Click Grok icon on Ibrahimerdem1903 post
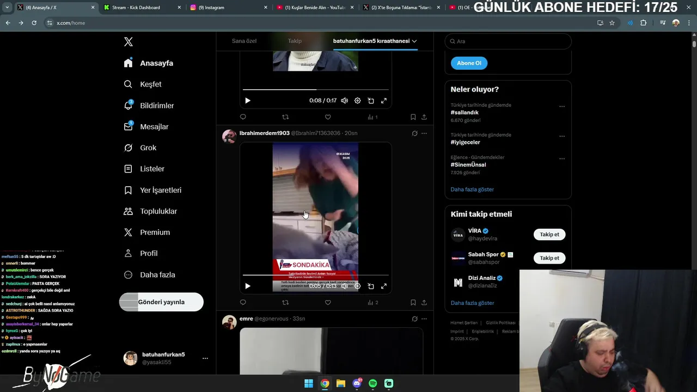 [414, 133]
